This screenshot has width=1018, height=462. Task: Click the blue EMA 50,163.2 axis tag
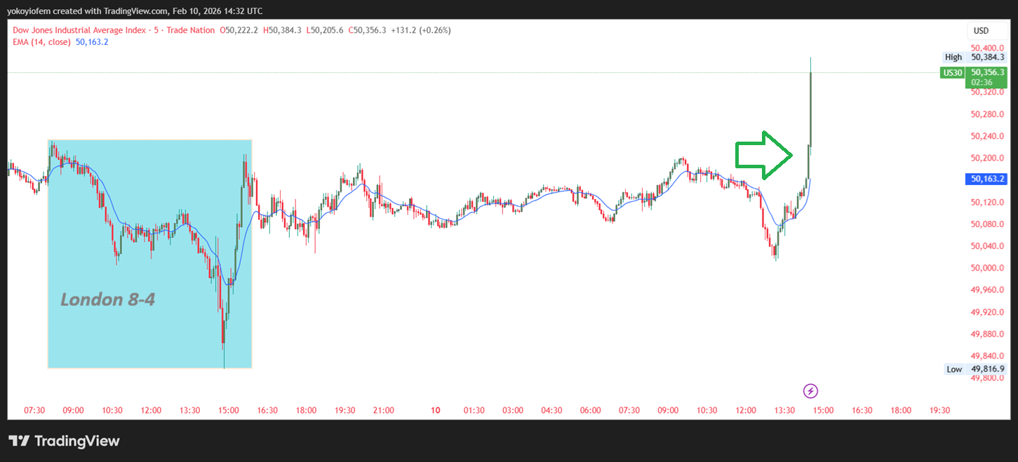(988, 179)
